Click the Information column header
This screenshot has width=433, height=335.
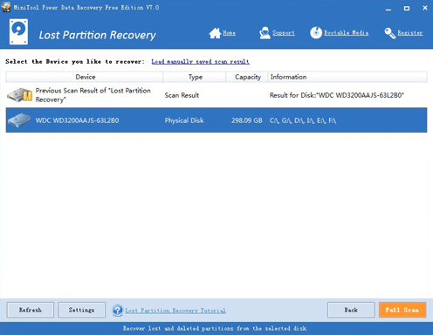coord(347,77)
